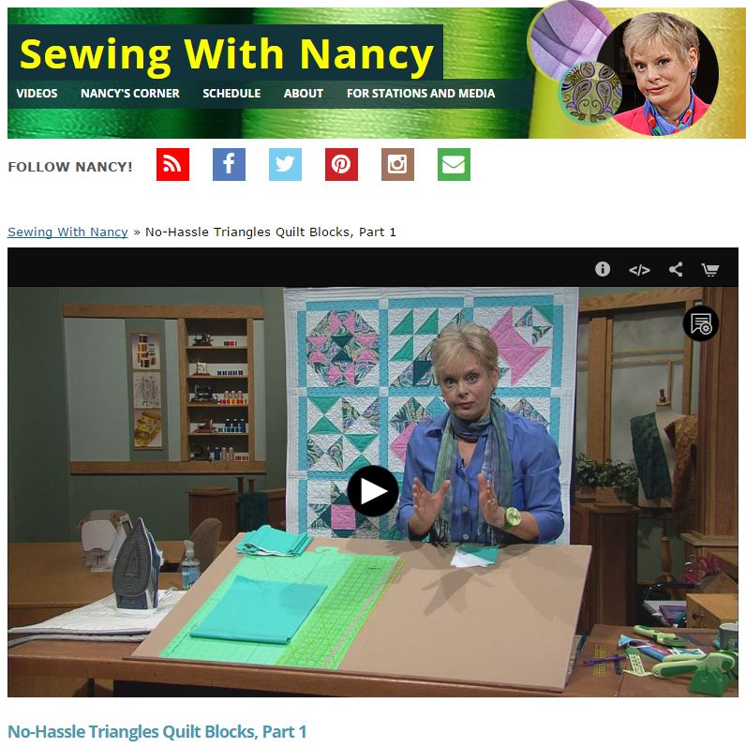This screenshot has height=748, width=746.
Task: Open the embed code icon
Action: [x=639, y=270]
